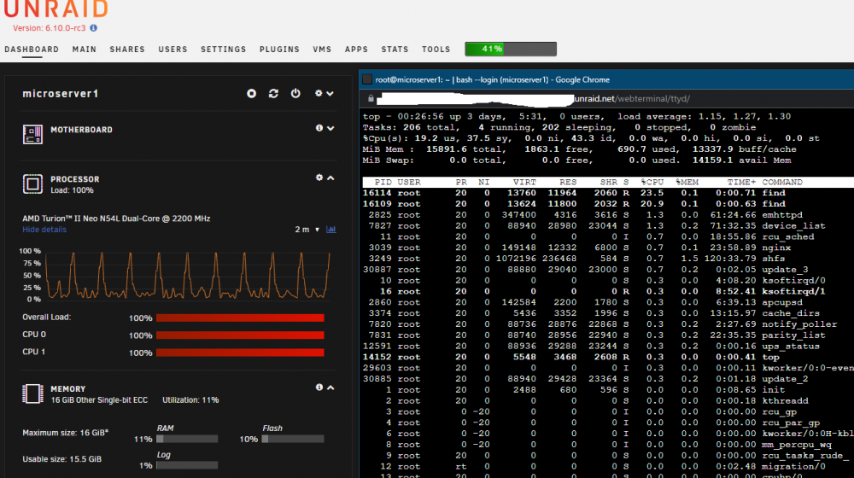This screenshot has height=478, width=854.
Task: Click the find process row PID 16114
Action: point(608,193)
